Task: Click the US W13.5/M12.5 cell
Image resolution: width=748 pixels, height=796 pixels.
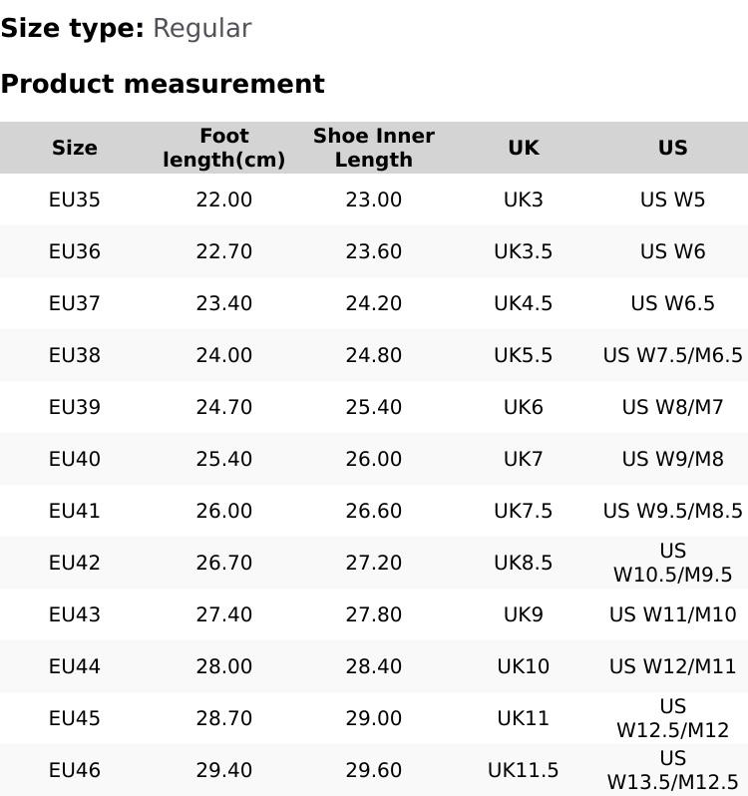Action: pos(673,770)
